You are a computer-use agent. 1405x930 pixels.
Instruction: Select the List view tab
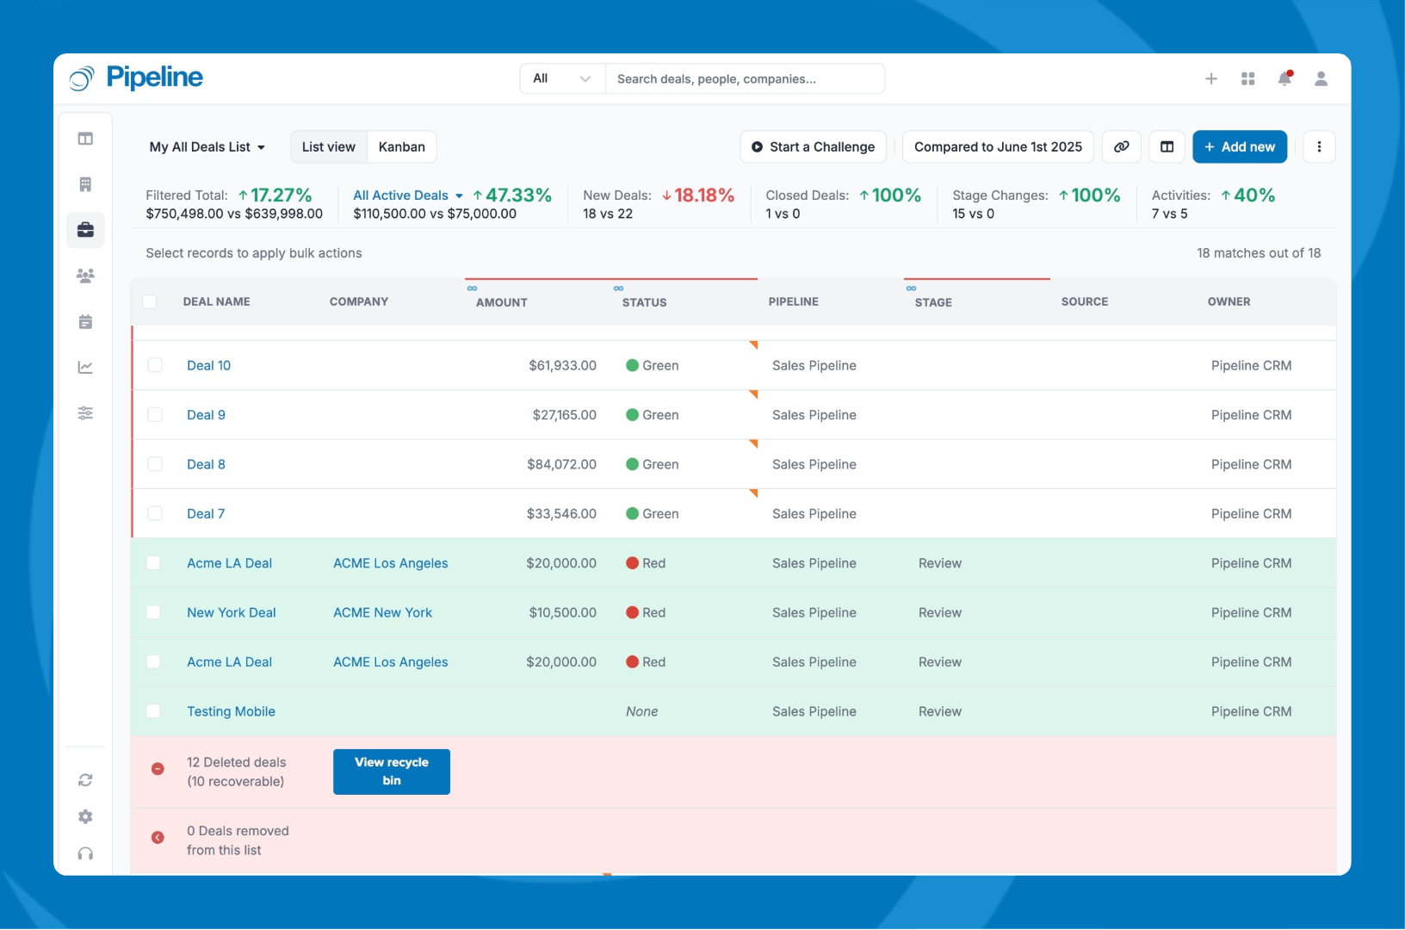(329, 147)
